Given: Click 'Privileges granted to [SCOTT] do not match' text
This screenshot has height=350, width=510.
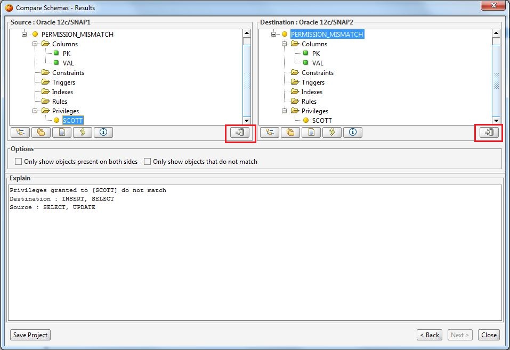Looking at the screenshot, I should pyautogui.click(x=88, y=190).
